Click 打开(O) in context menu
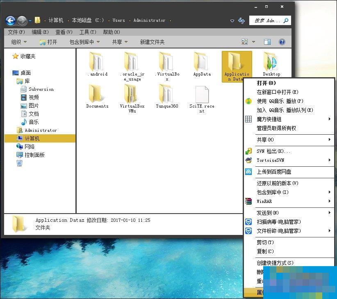337x299 pixels. [x=289, y=83]
